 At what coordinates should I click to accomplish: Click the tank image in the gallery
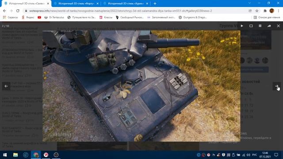pos(141,86)
